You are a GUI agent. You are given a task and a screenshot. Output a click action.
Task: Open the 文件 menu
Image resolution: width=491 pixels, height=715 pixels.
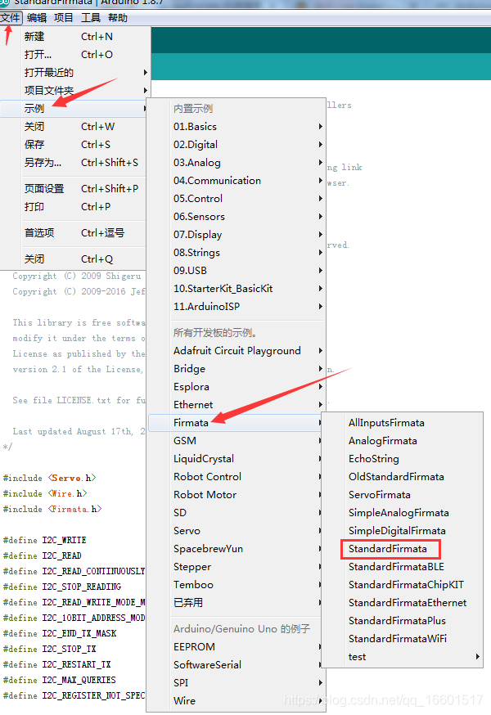coord(11,18)
